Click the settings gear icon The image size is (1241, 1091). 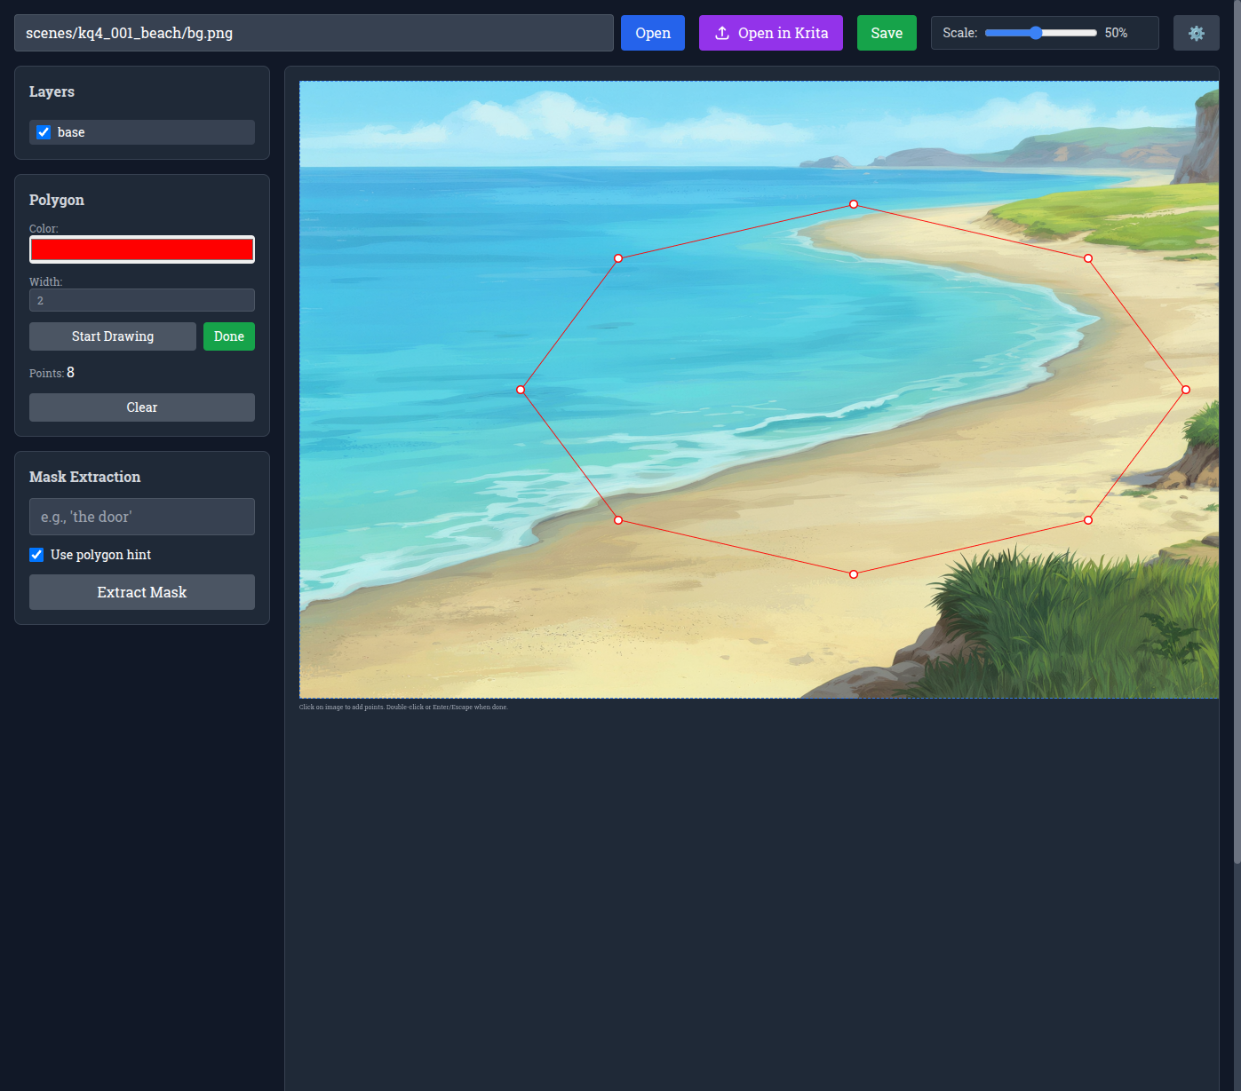click(x=1196, y=33)
